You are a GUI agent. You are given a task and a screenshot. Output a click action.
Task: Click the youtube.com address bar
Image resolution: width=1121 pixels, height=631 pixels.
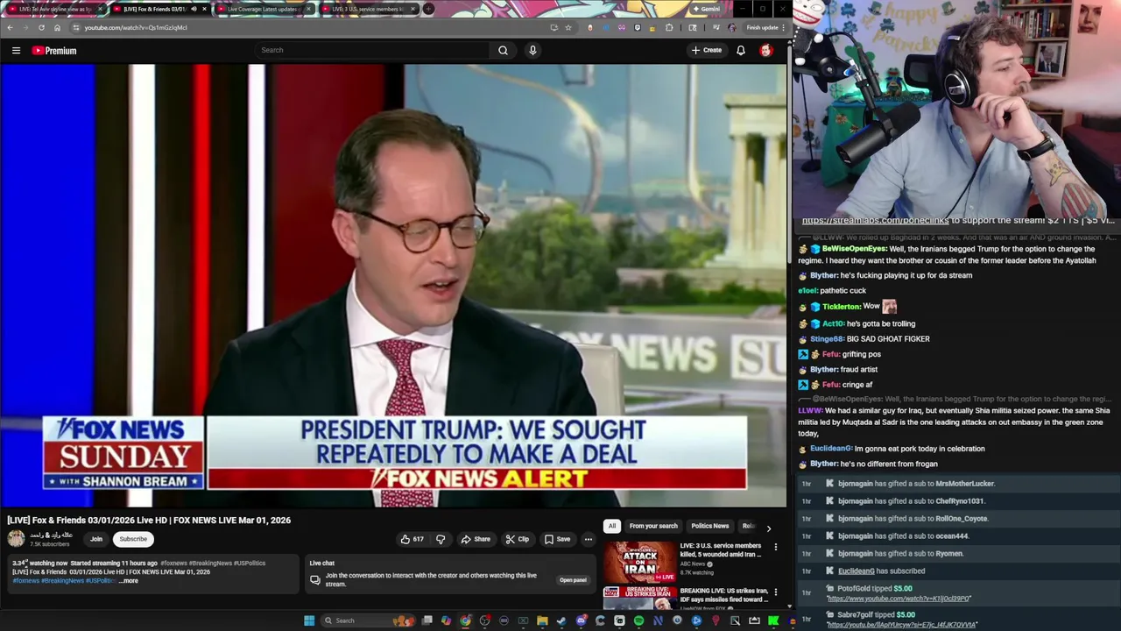point(307,27)
